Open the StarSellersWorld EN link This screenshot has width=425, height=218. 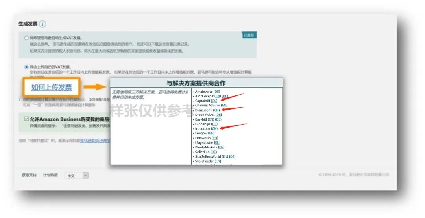(225, 157)
